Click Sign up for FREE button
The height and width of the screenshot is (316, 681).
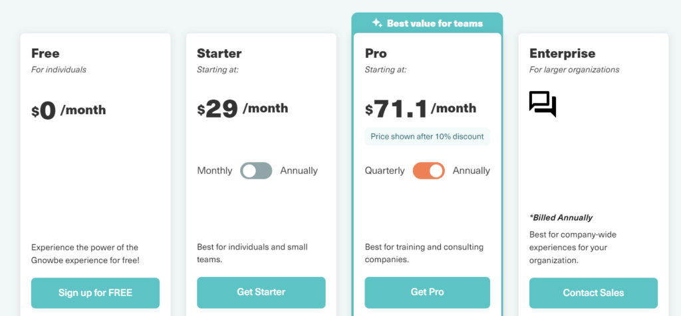[x=96, y=293]
